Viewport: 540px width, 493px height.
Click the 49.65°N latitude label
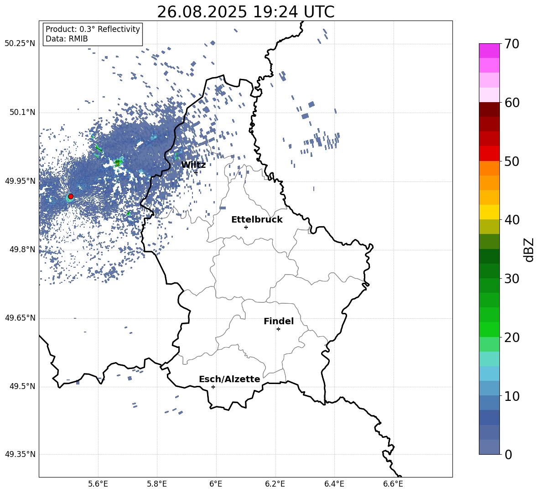20,318
